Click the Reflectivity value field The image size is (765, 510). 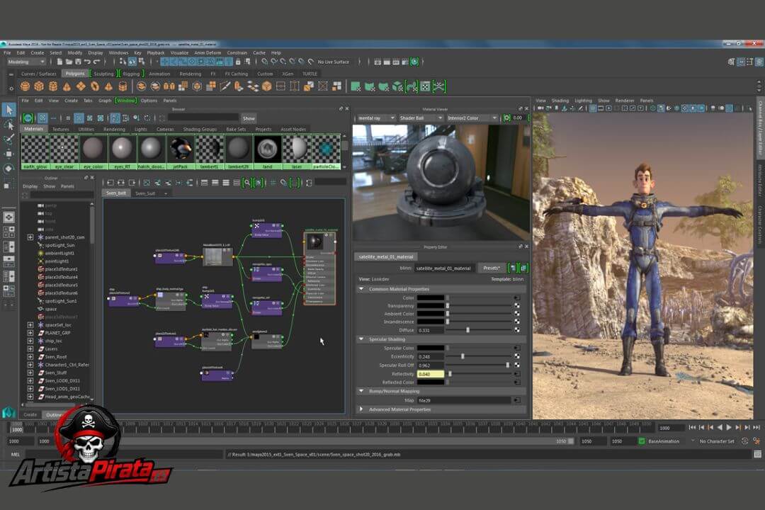431,374
